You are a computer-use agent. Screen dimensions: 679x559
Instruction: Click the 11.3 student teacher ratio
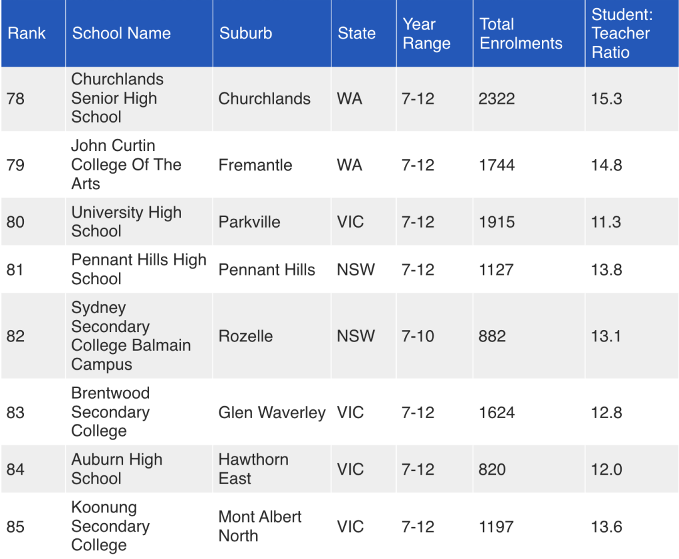tap(606, 222)
